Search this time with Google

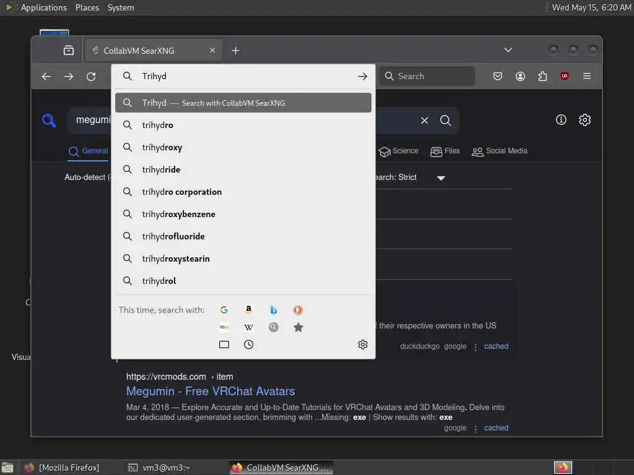(224, 310)
